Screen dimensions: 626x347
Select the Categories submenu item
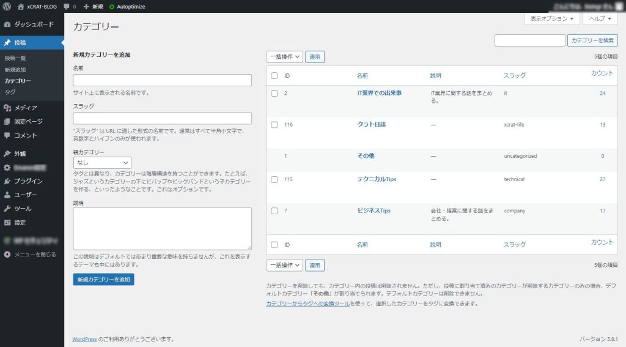(18, 81)
